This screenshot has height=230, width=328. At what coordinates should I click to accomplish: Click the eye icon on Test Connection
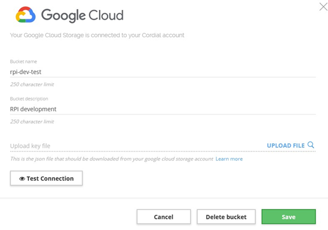click(22, 179)
